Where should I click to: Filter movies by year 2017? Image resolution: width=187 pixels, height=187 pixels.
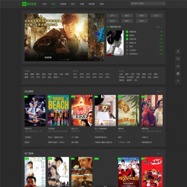[x=75, y=74]
